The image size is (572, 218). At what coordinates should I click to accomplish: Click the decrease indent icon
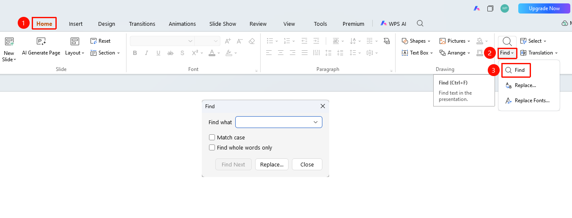point(304,41)
